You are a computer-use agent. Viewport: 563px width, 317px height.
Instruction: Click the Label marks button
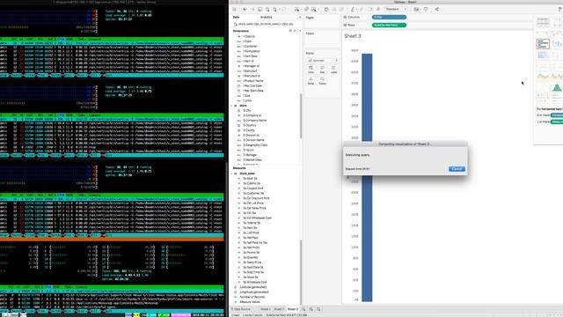click(333, 70)
